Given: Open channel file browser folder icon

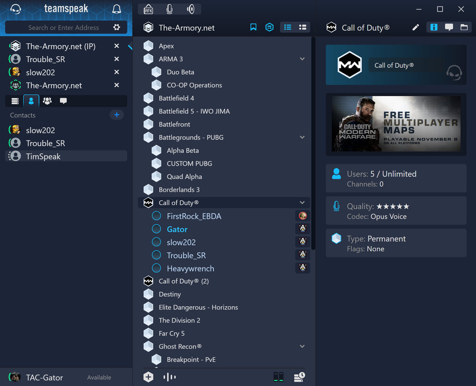Looking at the screenshot, I should pyautogui.click(x=464, y=28).
